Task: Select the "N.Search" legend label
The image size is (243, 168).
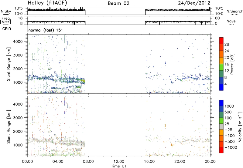Action: tap(234, 11)
